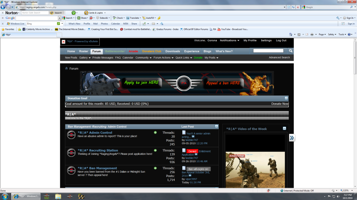Image resolution: width=357 pixels, height=200 pixels.
Task: Select the Blogs nav tab
Action: [207, 51]
